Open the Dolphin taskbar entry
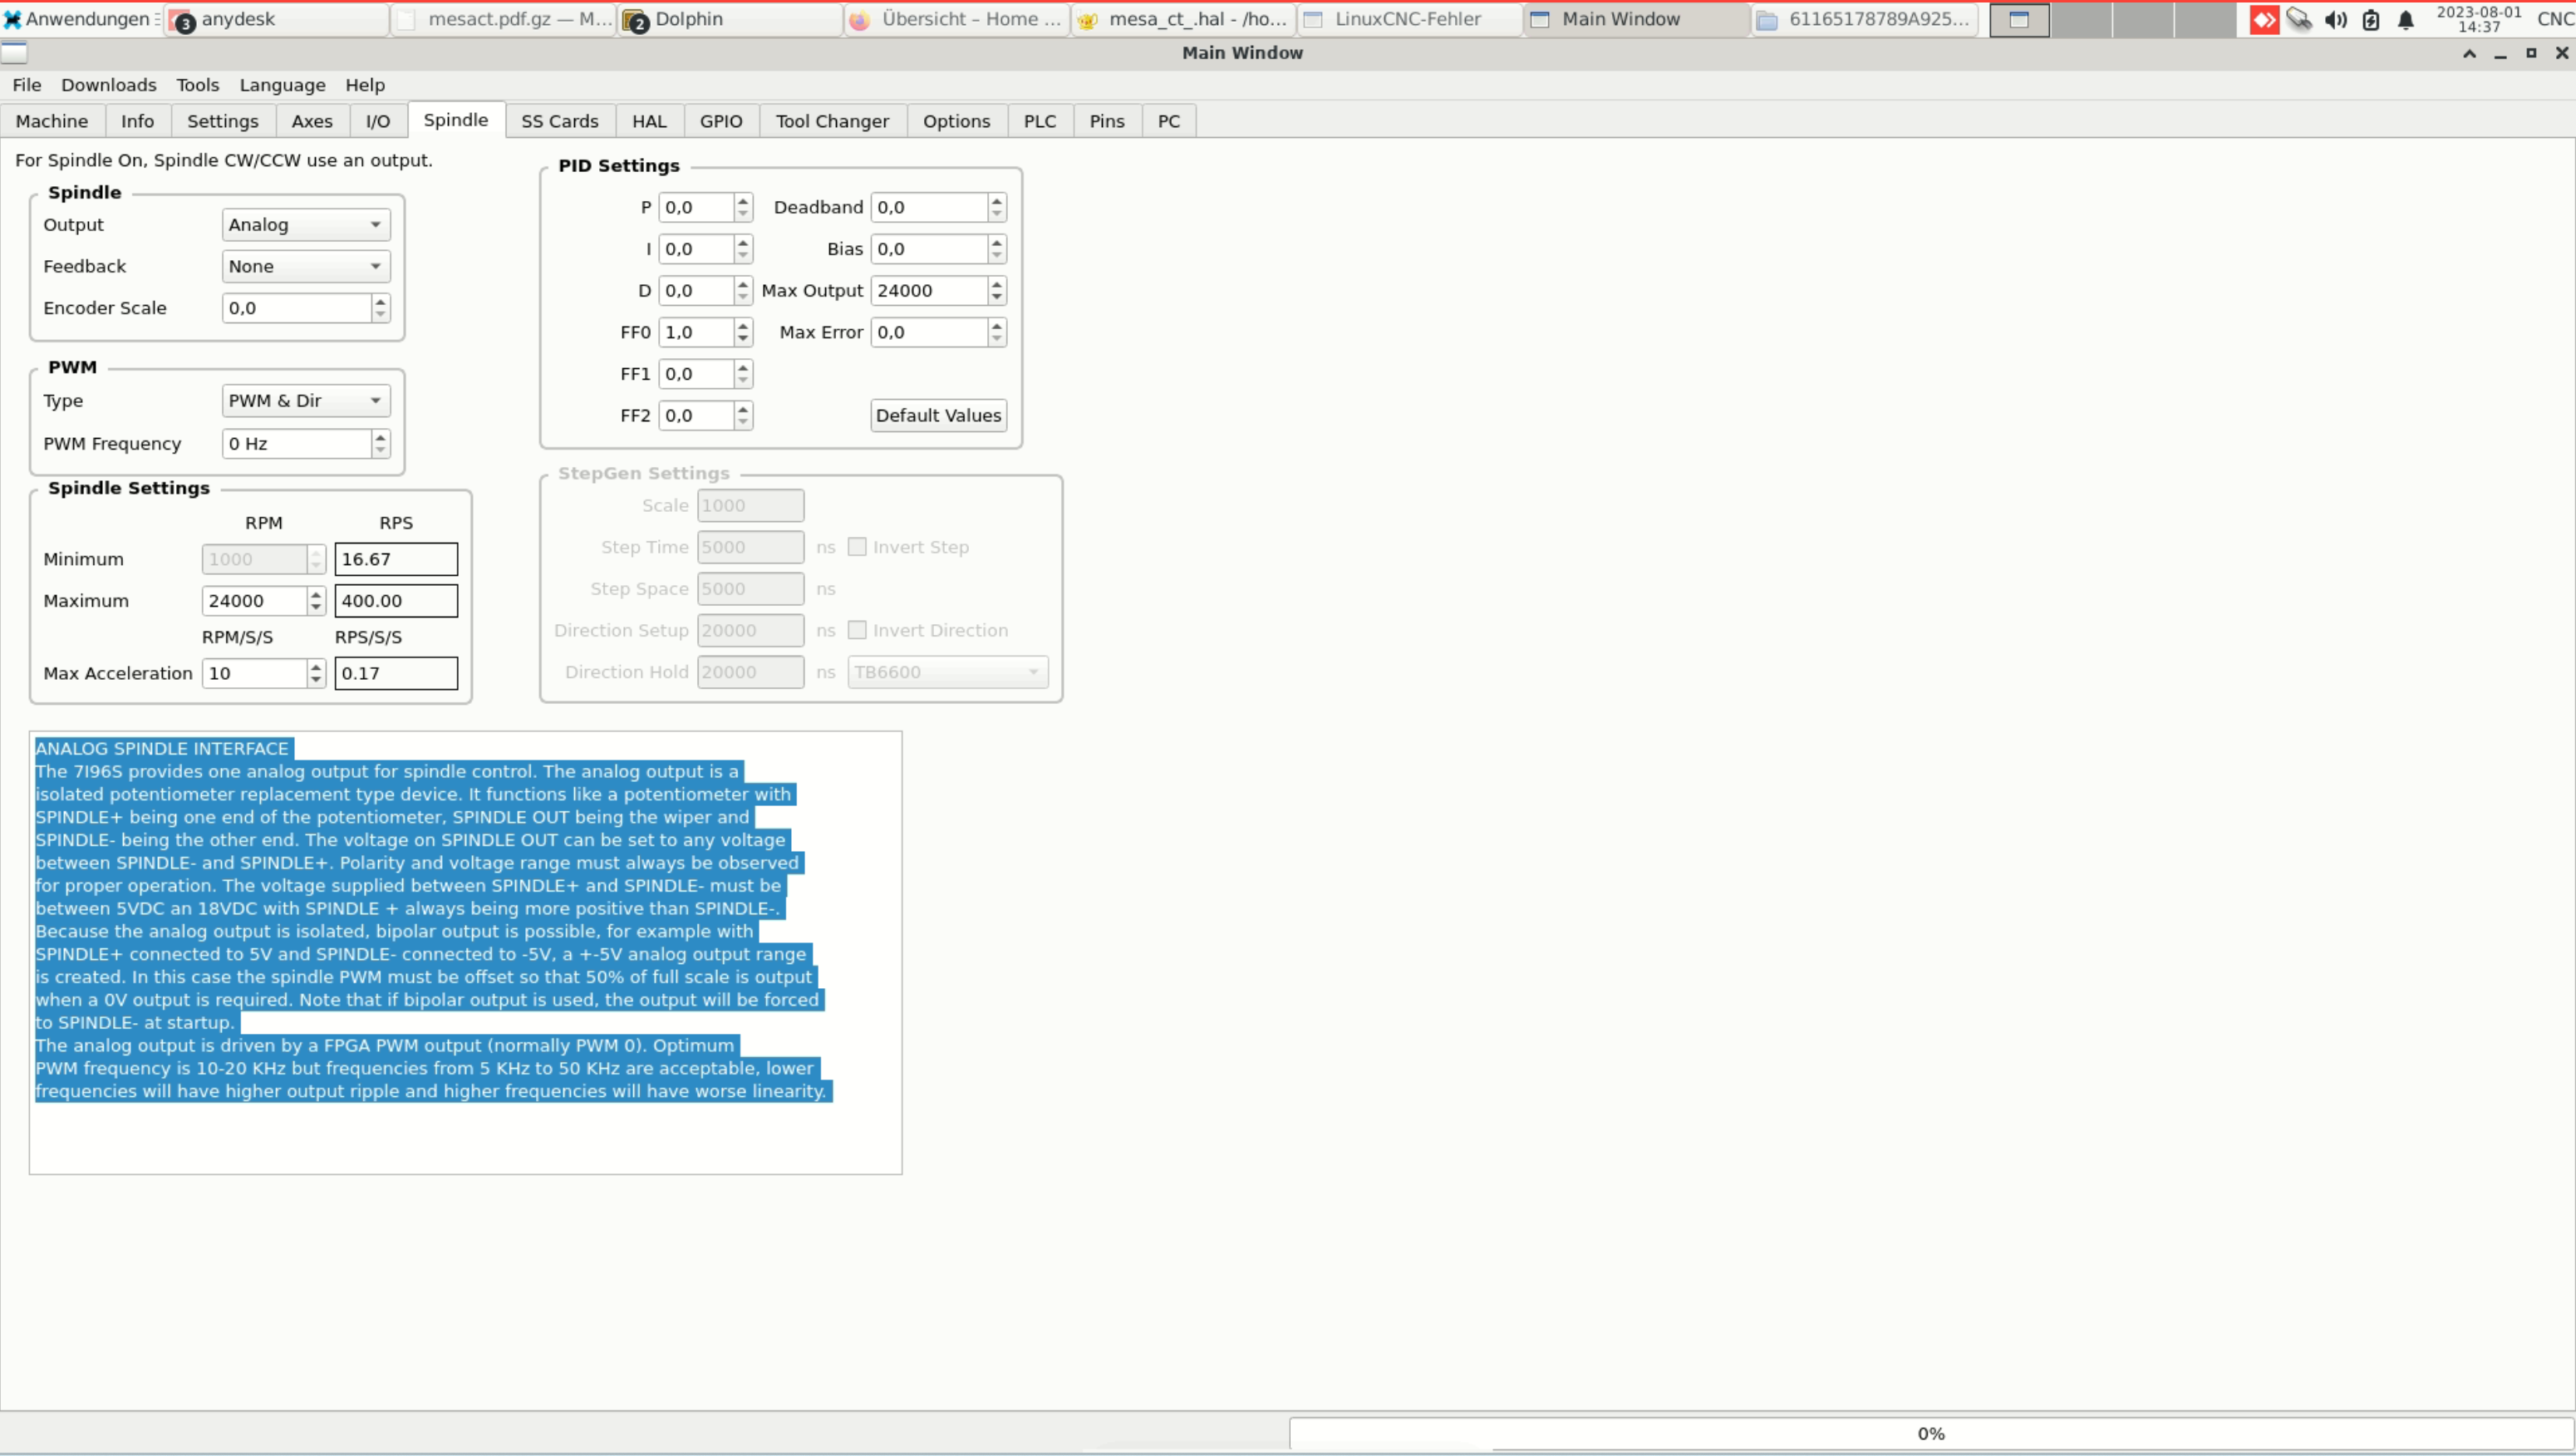 point(730,19)
